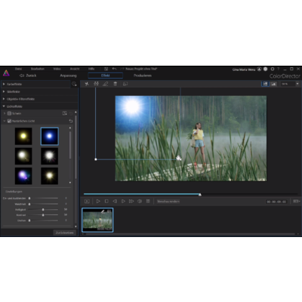Open the Datei menu
This screenshot has height=302, width=302.
(x=18, y=69)
